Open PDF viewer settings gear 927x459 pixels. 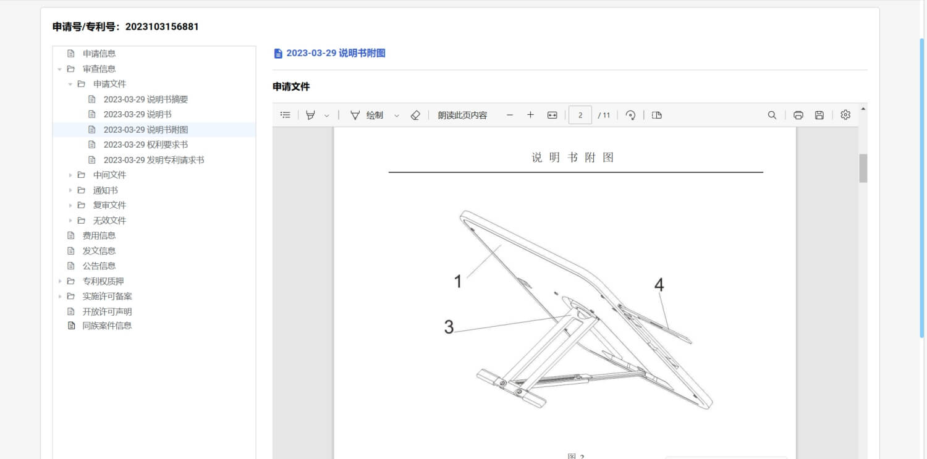click(845, 115)
